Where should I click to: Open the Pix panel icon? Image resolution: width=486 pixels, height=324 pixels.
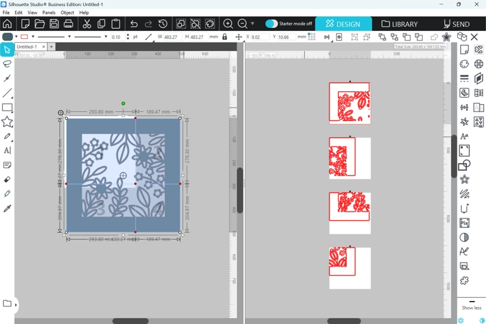point(465,223)
